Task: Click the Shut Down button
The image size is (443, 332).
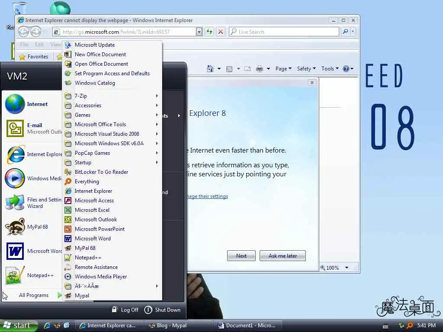Action: pyautogui.click(x=162, y=310)
